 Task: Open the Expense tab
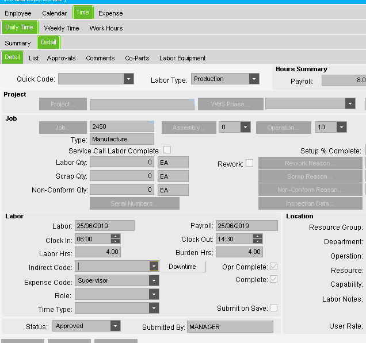click(110, 13)
